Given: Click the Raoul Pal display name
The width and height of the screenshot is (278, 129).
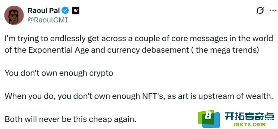Looking at the screenshot, I should click(44, 11).
